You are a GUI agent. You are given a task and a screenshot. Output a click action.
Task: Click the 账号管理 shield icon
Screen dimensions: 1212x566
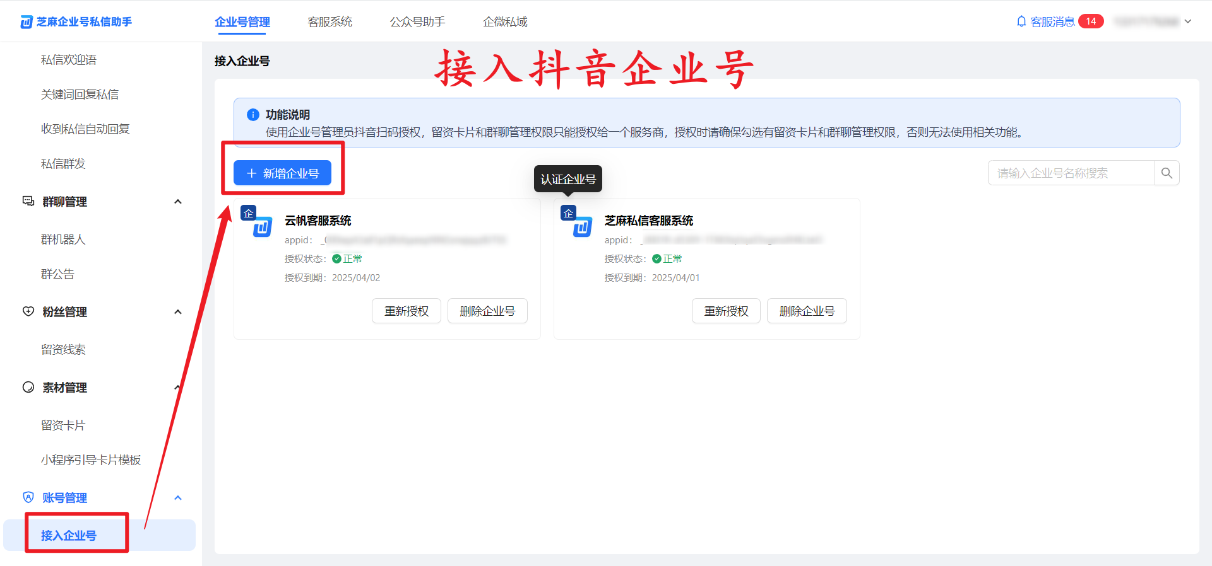[x=28, y=497]
